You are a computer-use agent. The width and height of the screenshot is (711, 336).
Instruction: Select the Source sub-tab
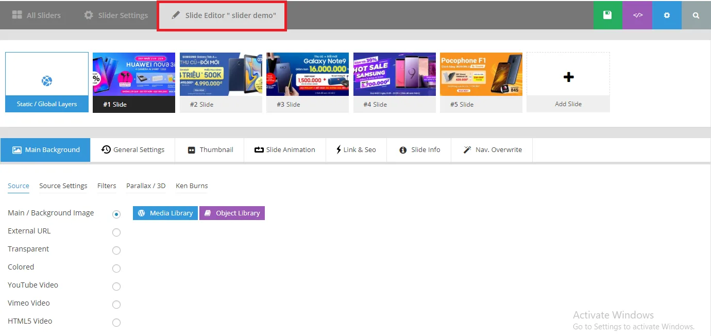(19, 186)
